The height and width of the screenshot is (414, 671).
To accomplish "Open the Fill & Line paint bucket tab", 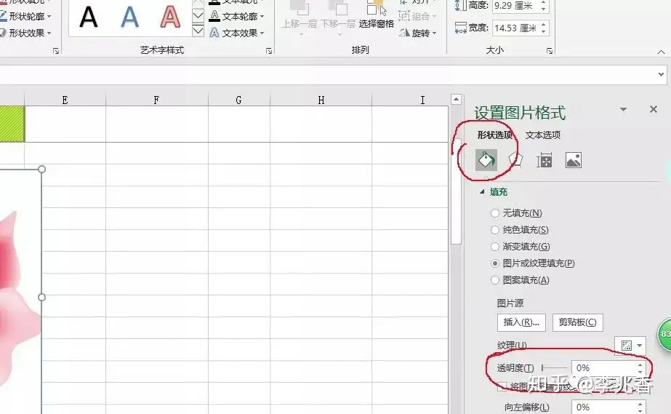I will (486, 160).
